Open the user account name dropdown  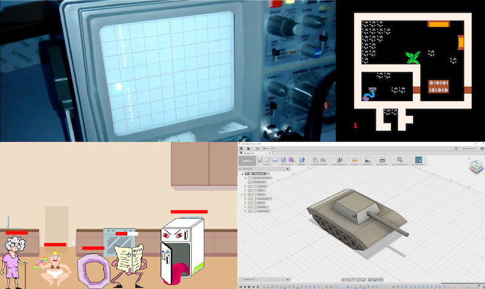[x=469, y=148]
